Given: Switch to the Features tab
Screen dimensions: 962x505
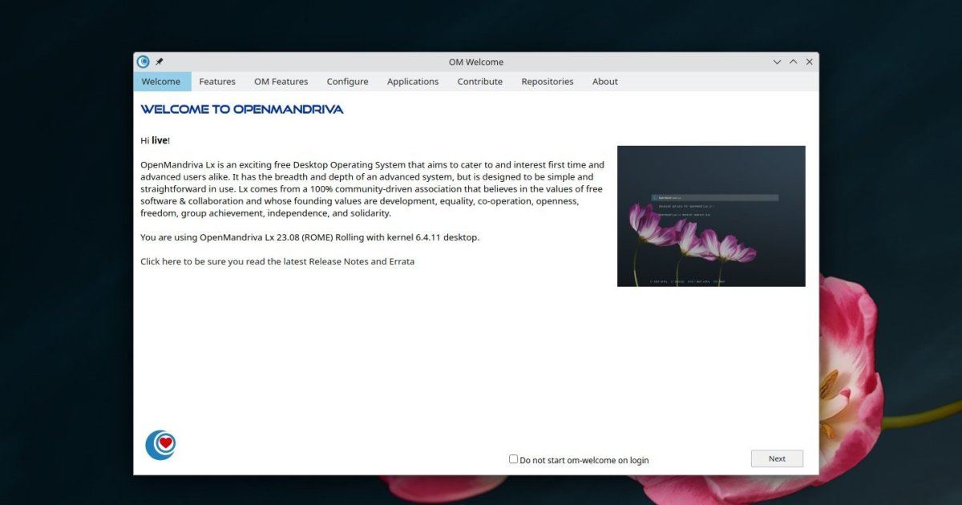Looking at the screenshot, I should tap(216, 81).
